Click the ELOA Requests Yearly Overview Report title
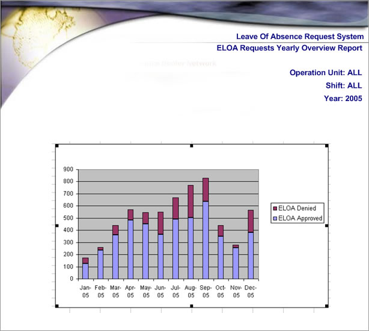 (x=289, y=48)
